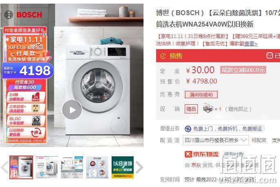The width and height of the screenshot is (280, 187).
Task: Click the 查看> link
Action: 251,44
